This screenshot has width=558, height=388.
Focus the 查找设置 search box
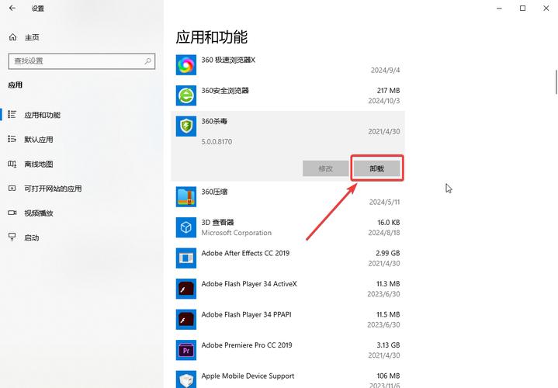click(x=81, y=61)
